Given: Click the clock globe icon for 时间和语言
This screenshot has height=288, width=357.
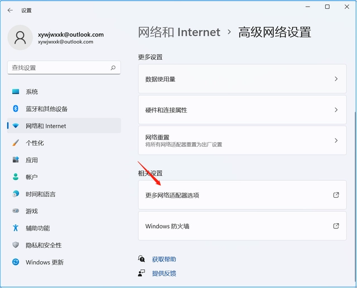Looking at the screenshot, I should tap(16, 194).
